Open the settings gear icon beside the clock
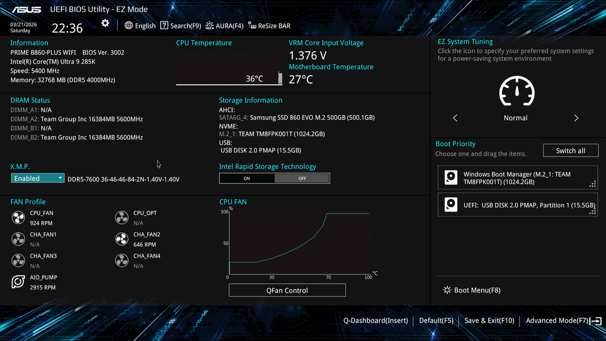606x341 pixels. click(105, 23)
